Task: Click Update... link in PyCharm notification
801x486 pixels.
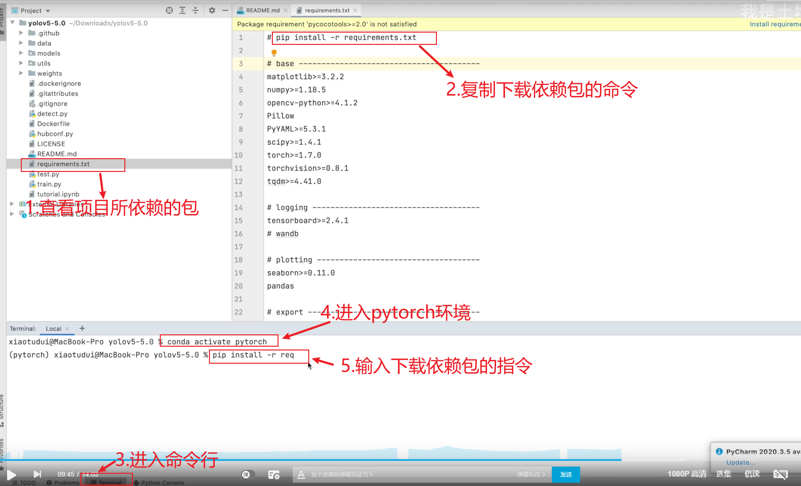Action: click(x=740, y=462)
